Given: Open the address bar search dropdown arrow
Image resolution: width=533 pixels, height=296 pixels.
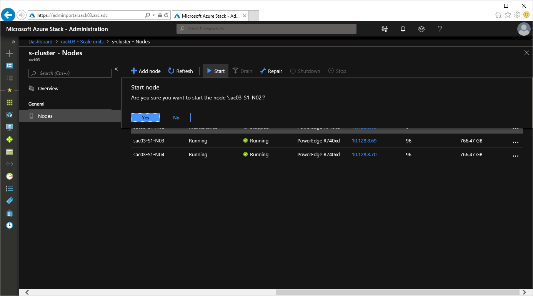Looking at the screenshot, I should (x=154, y=15).
